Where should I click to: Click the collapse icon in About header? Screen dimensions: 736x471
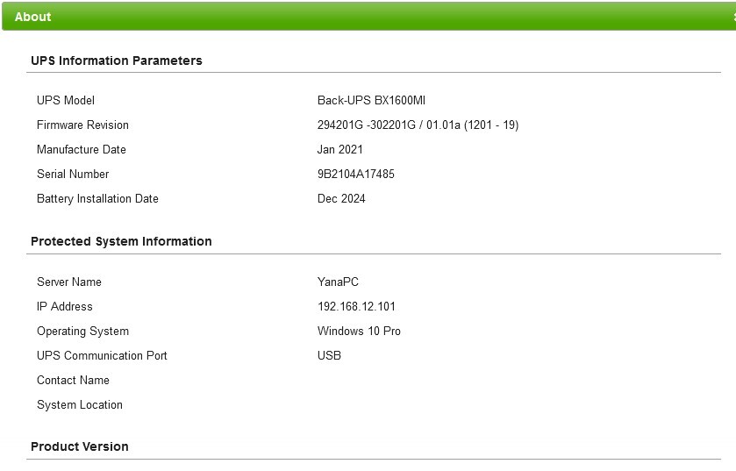click(x=733, y=17)
